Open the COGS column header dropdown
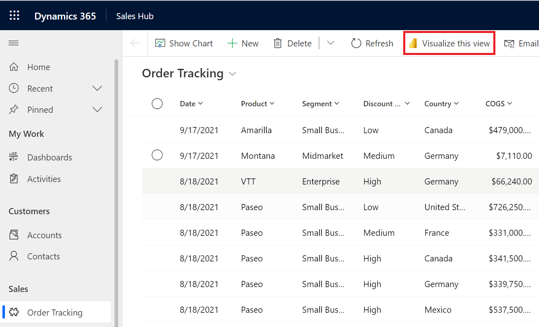The width and height of the screenshot is (539, 327). [x=510, y=104]
